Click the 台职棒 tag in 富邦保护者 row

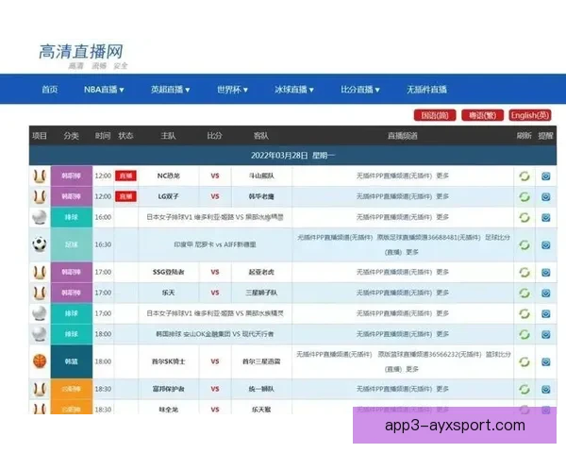click(x=72, y=389)
